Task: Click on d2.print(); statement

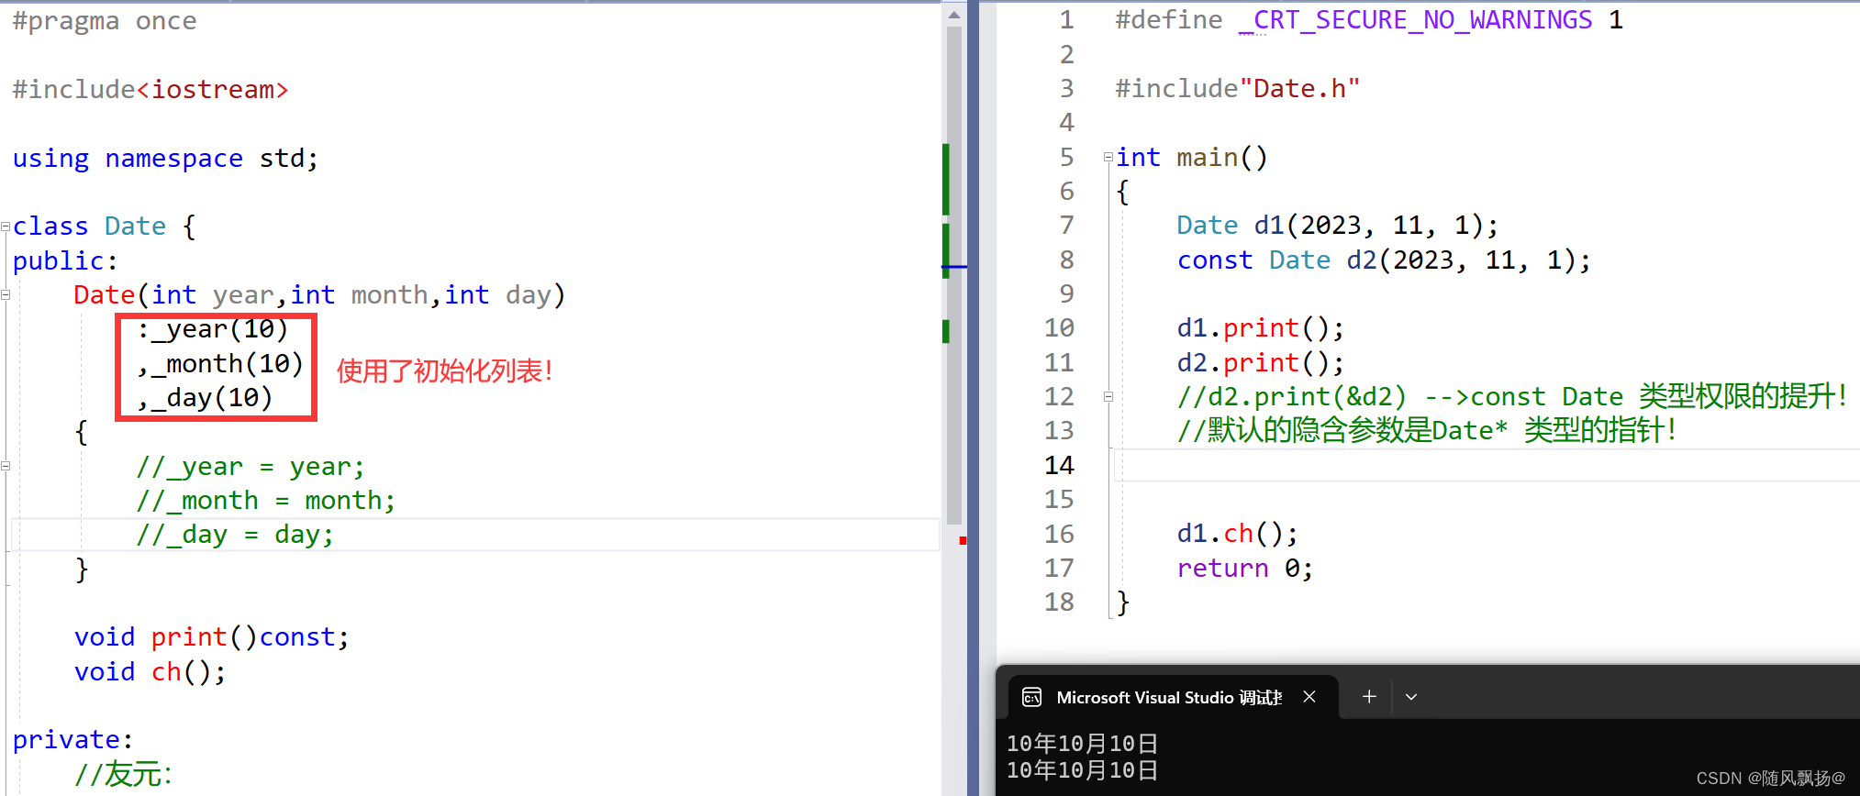Action: [1261, 363]
